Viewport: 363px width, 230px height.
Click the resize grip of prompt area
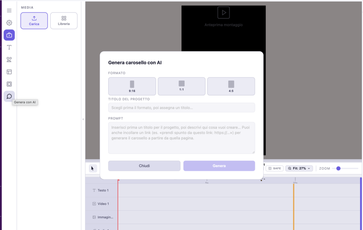click(253, 152)
